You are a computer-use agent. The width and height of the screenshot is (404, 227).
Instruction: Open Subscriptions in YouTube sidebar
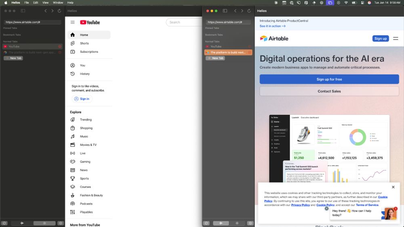pos(89,52)
